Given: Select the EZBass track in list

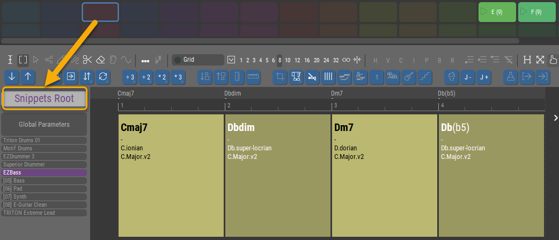Looking at the screenshot, I should (x=44, y=173).
